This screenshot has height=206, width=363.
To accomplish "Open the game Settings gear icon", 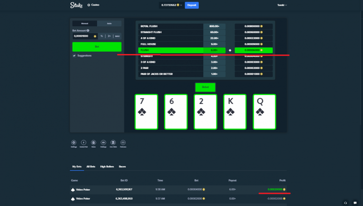I will coord(74,142).
